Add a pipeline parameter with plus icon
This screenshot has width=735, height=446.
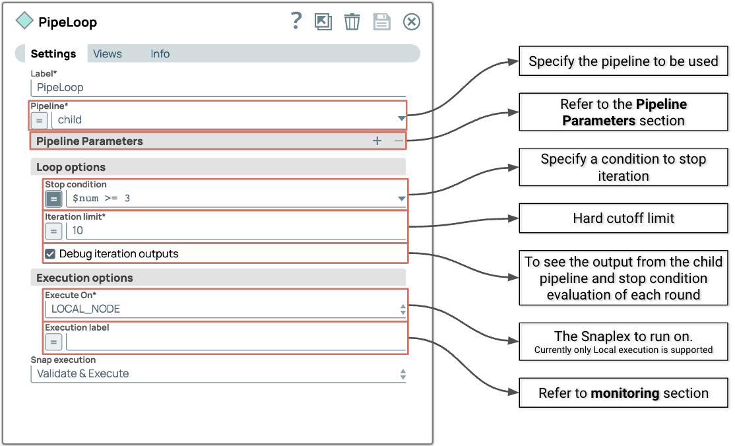[x=377, y=141]
